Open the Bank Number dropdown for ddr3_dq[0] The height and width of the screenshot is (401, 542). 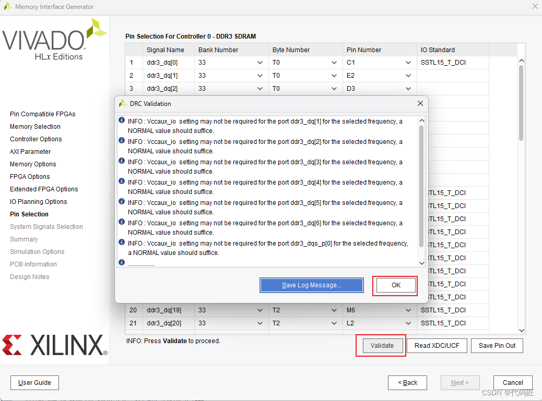point(260,62)
